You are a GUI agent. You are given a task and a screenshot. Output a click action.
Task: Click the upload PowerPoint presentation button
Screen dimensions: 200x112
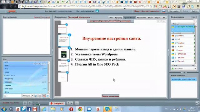click(110, 21)
